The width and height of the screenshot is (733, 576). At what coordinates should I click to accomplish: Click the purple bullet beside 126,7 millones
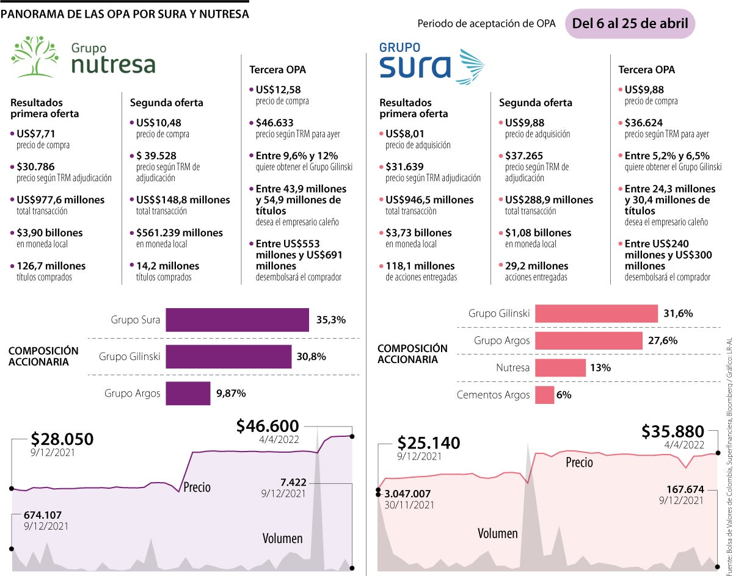12,266
